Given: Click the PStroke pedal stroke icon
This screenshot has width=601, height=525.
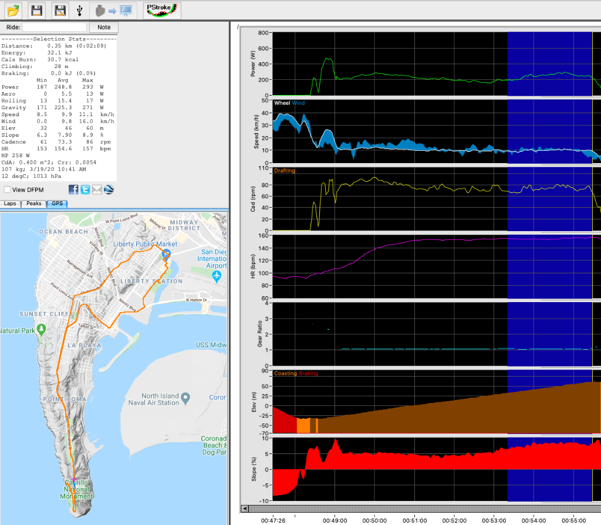Looking at the screenshot, I should 161,9.
